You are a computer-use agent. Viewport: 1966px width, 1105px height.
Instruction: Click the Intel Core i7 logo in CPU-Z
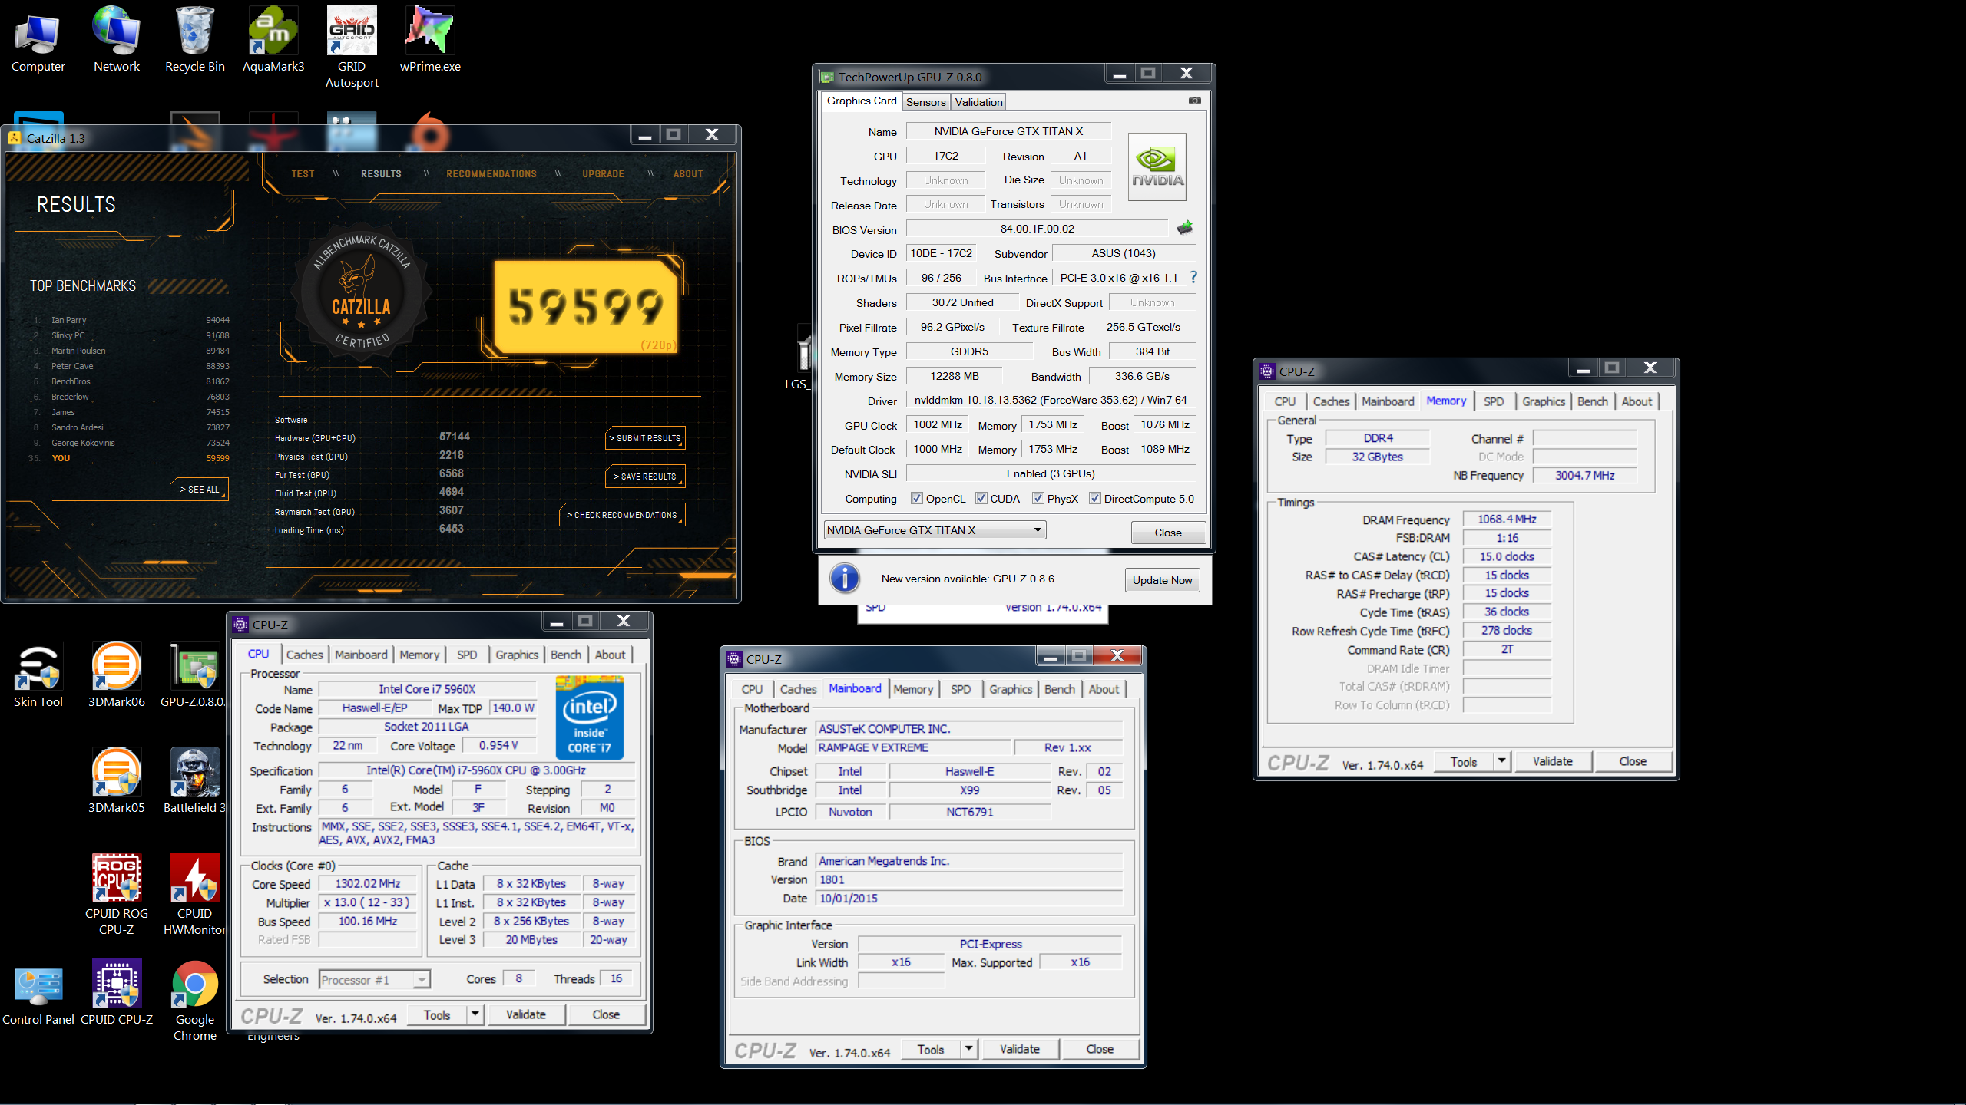click(590, 717)
